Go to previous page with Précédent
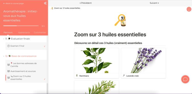 tap(86, 3)
